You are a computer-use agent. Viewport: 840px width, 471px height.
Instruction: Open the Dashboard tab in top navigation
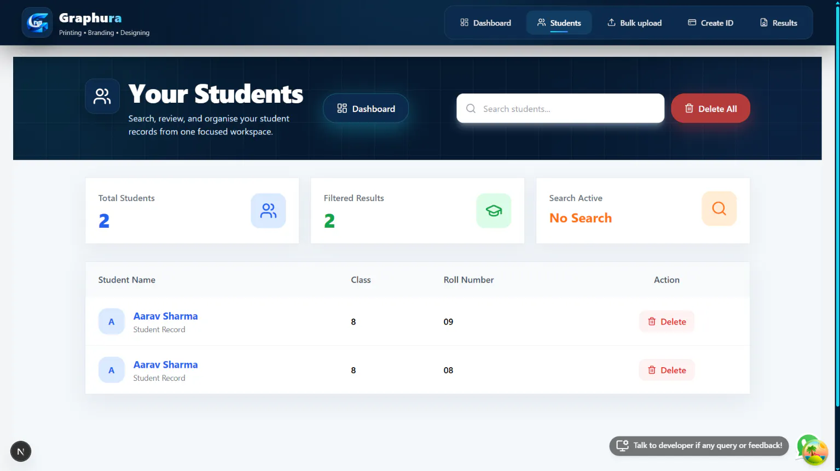click(x=485, y=23)
